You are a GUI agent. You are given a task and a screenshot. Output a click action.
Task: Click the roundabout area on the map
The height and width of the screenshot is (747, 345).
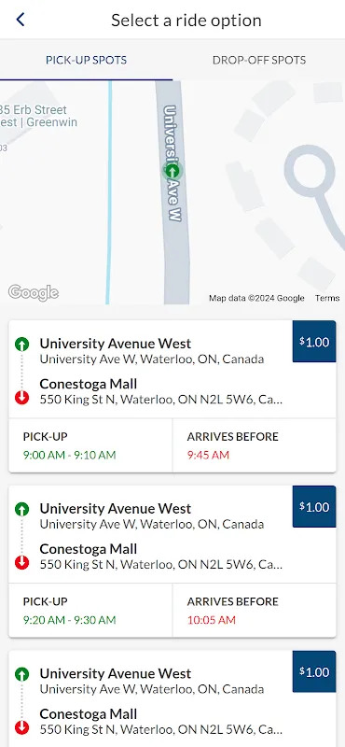point(310,170)
